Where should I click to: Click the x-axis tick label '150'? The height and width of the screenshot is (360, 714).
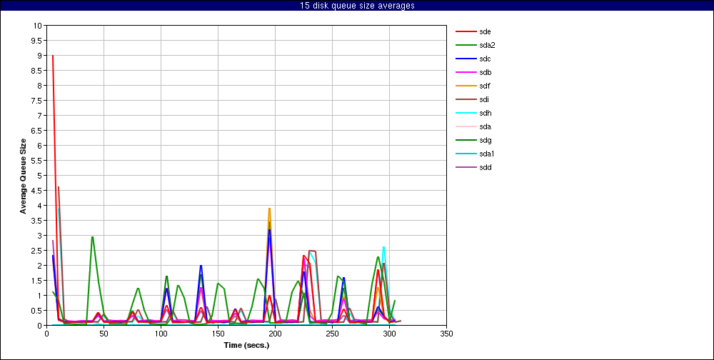click(218, 334)
